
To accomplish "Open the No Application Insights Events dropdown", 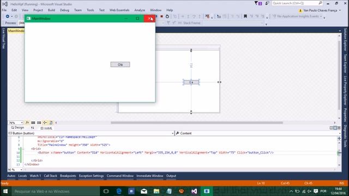I will tap(298, 16).
